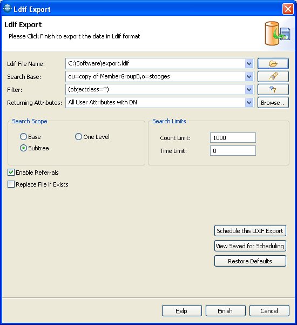Click the 'Search Scope' group label
This screenshot has width=297, height=325.
point(30,121)
